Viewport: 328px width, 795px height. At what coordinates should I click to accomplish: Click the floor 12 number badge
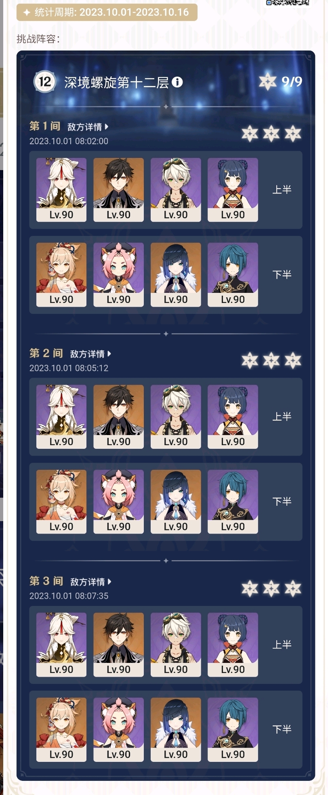click(44, 82)
